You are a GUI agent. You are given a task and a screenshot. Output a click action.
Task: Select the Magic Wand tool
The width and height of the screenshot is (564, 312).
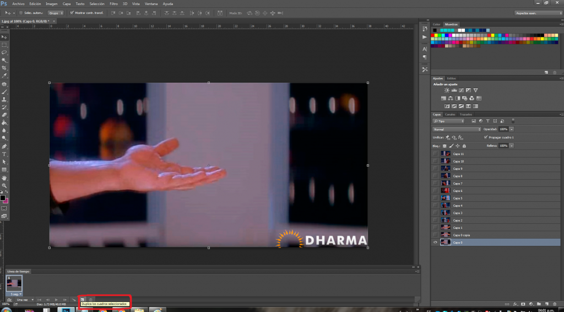4,60
